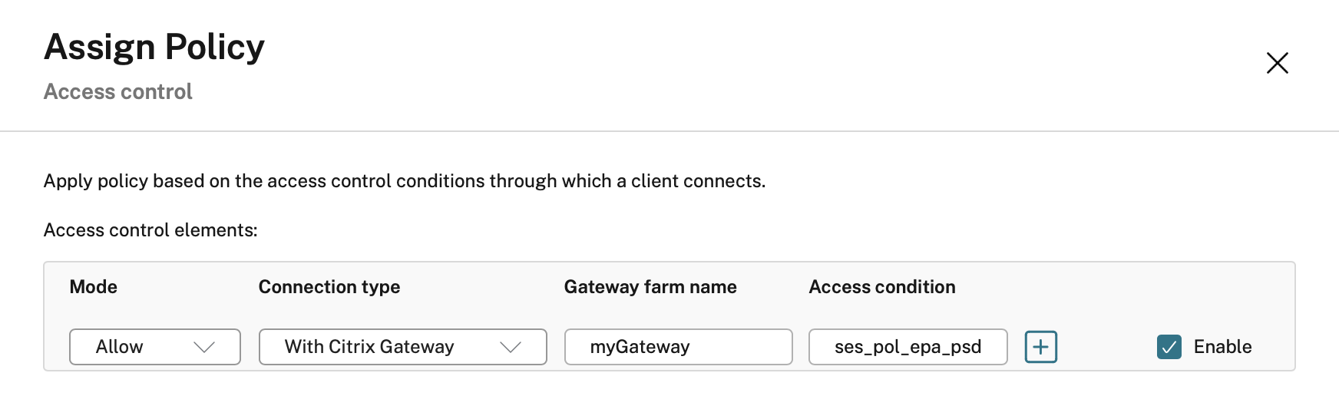Open the With Citrix Gateway dropdown

pyautogui.click(x=402, y=347)
